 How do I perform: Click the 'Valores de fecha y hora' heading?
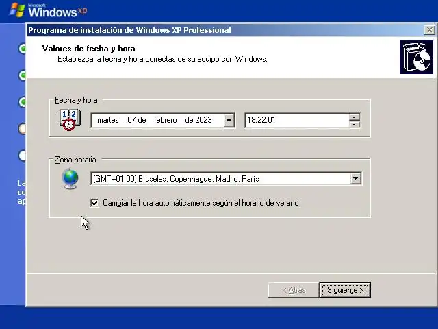(89, 49)
